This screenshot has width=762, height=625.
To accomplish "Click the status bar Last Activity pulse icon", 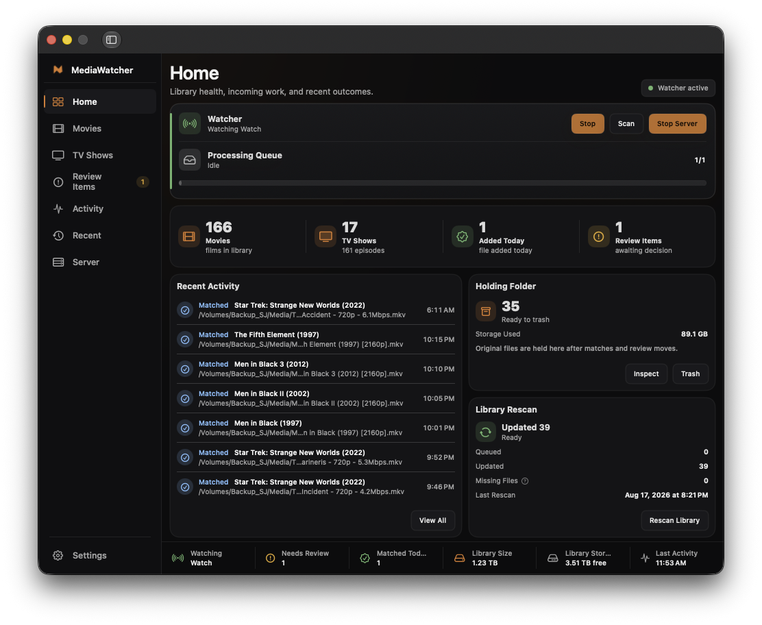I will pos(645,559).
